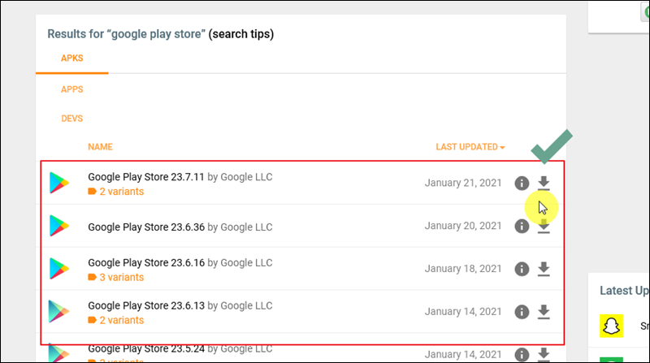Sort results by Last Updated

point(470,147)
